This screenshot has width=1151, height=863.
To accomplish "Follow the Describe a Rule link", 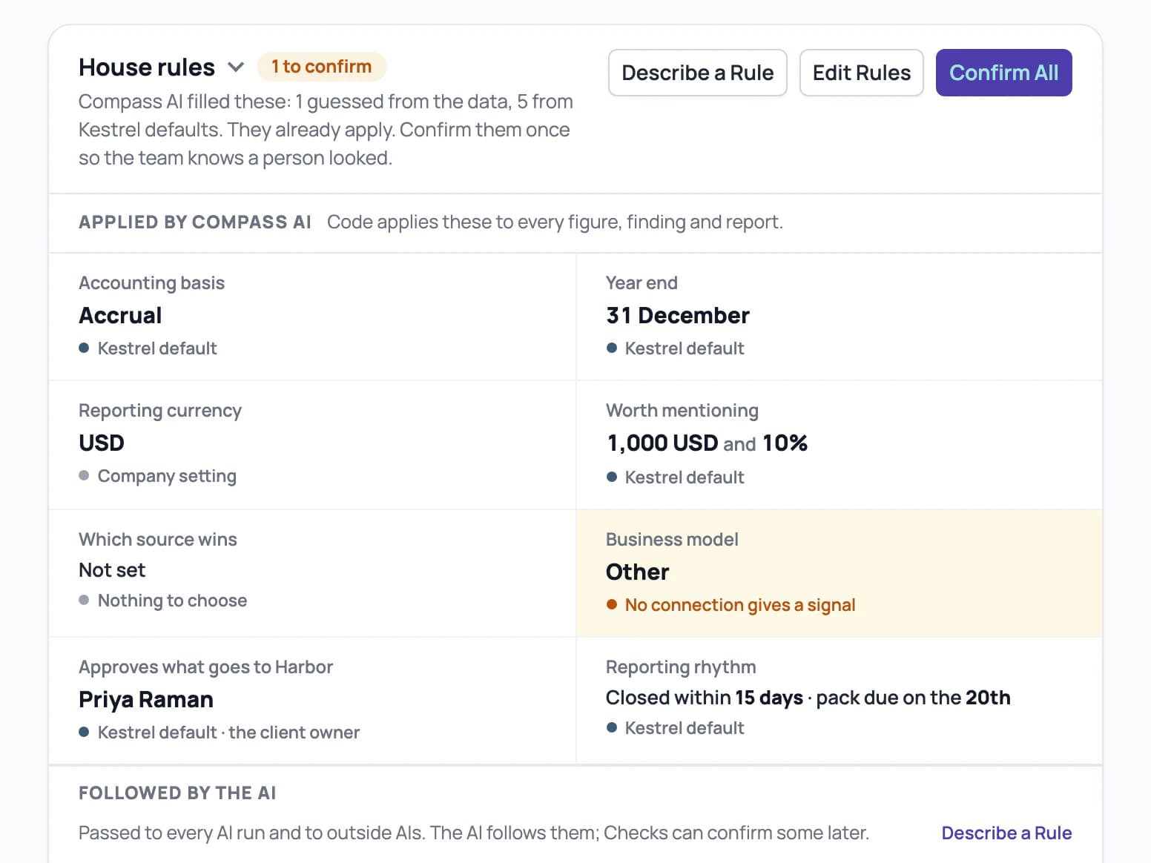I will (1006, 833).
